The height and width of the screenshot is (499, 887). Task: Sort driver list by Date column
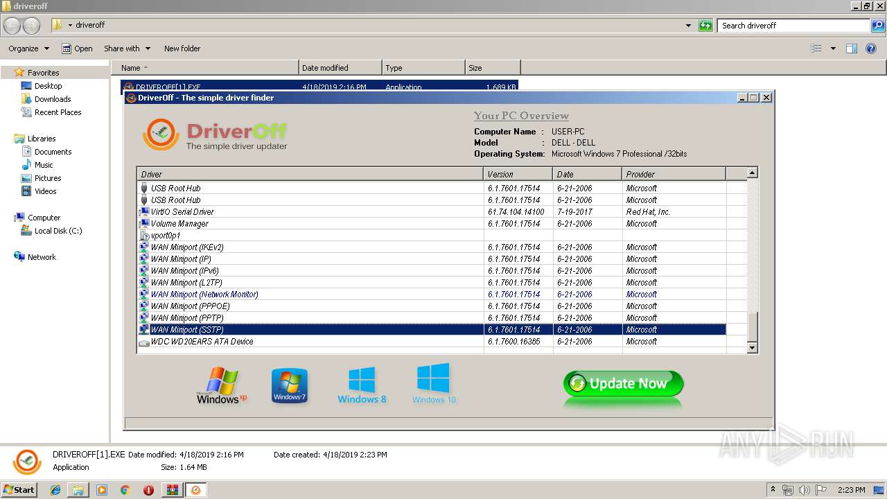587,174
